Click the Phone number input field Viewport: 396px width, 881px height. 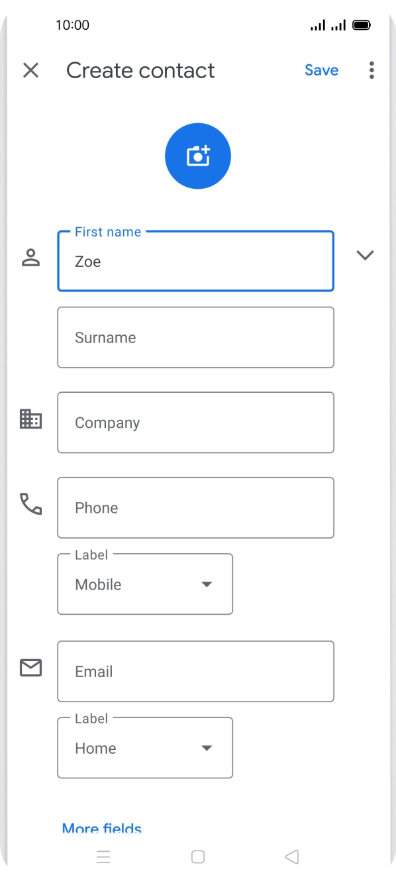[195, 507]
